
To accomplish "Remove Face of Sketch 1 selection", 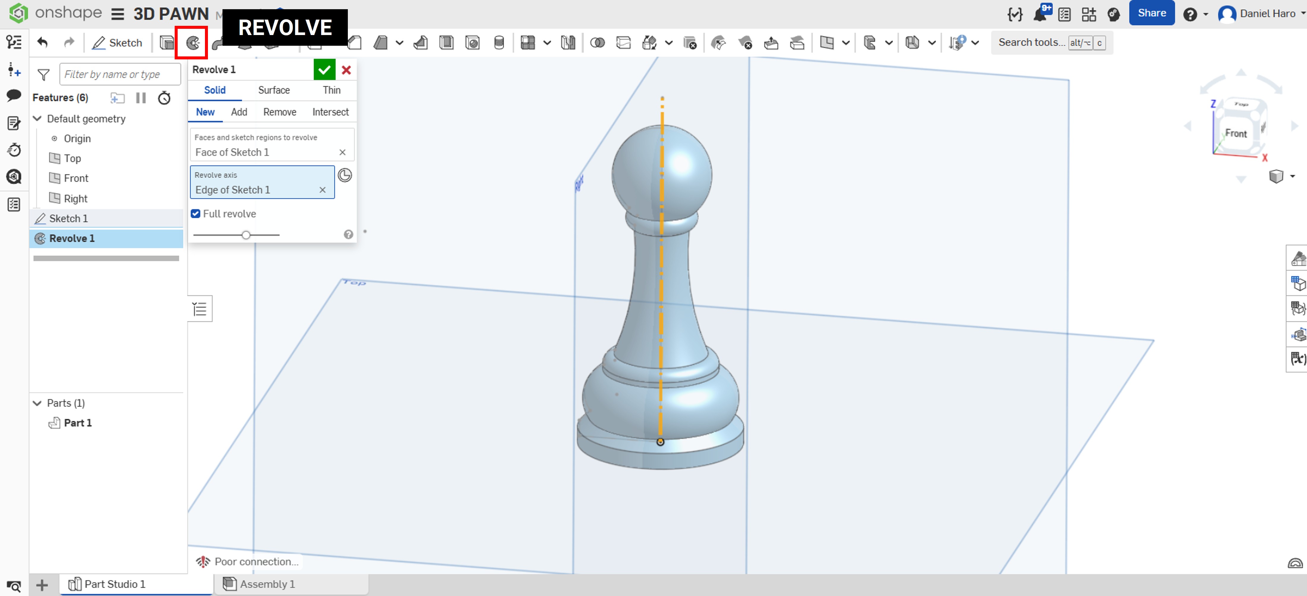I will (342, 152).
